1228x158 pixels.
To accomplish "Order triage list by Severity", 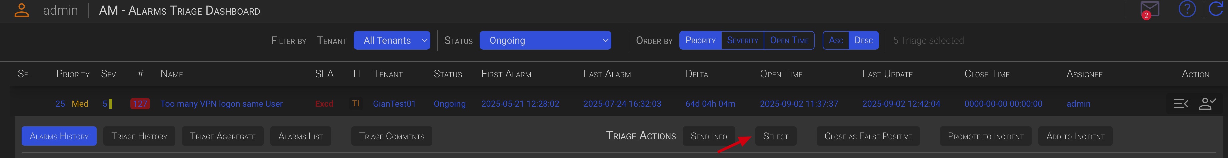I will tap(742, 40).
